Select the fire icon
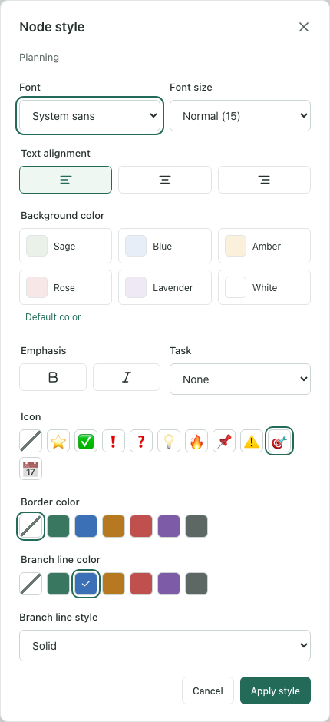 tap(196, 441)
